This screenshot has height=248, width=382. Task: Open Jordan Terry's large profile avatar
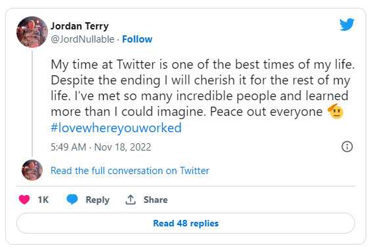click(x=32, y=32)
